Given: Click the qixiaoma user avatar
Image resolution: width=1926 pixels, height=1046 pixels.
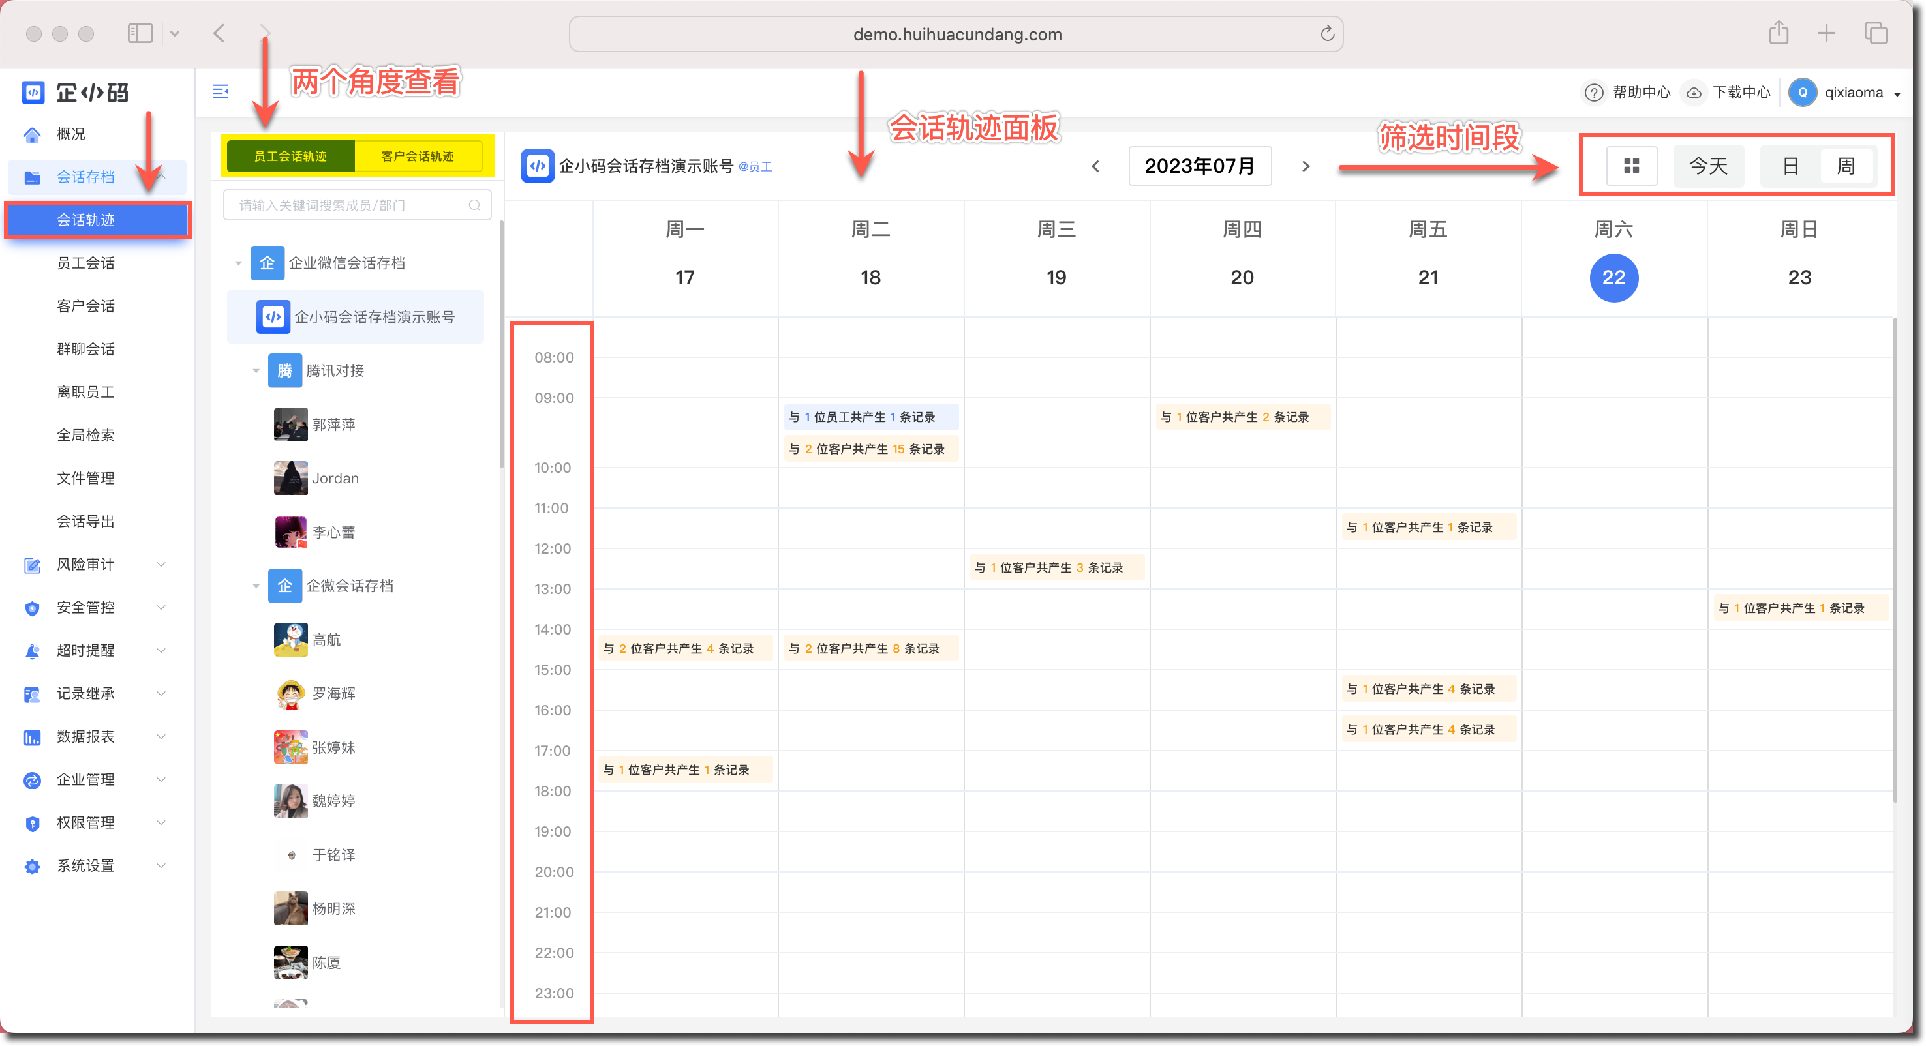Looking at the screenshot, I should point(1803,93).
